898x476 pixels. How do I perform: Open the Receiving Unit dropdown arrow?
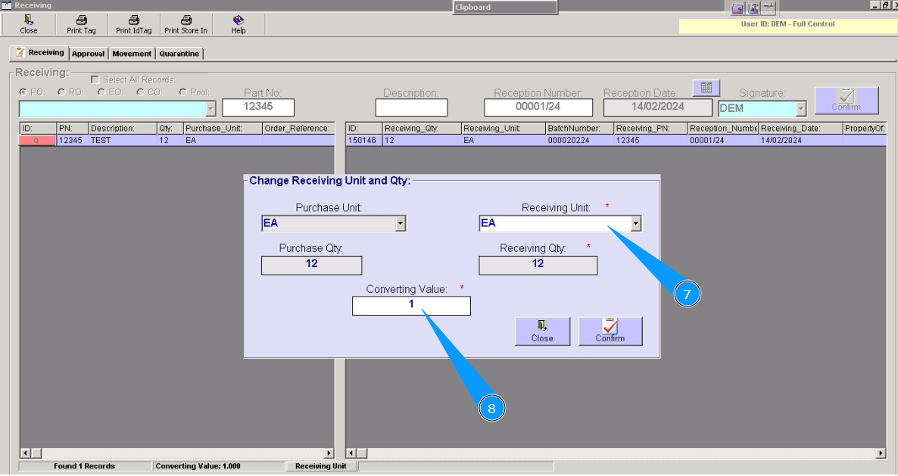(636, 224)
